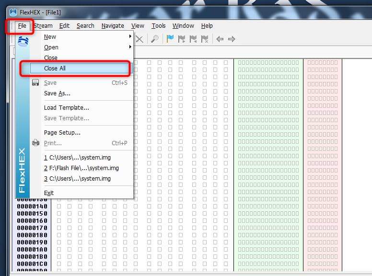Open the Search menu
The image size is (372, 276).
pyautogui.click(x=85, y=25)
